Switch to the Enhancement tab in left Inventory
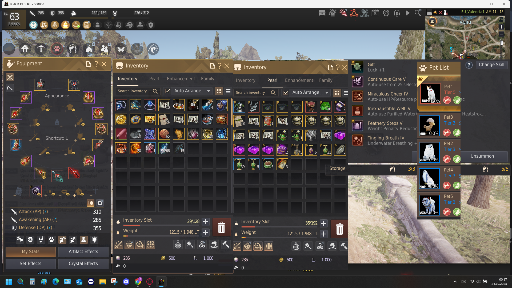This screenshot has height=288, width=512. [x=181, y=79]
